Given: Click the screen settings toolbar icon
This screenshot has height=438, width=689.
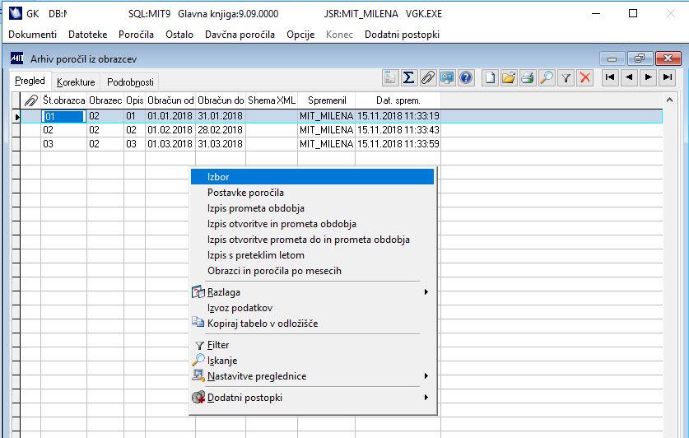Looking at the screenshot, I should pyautogui.click(x=447, y=78).
